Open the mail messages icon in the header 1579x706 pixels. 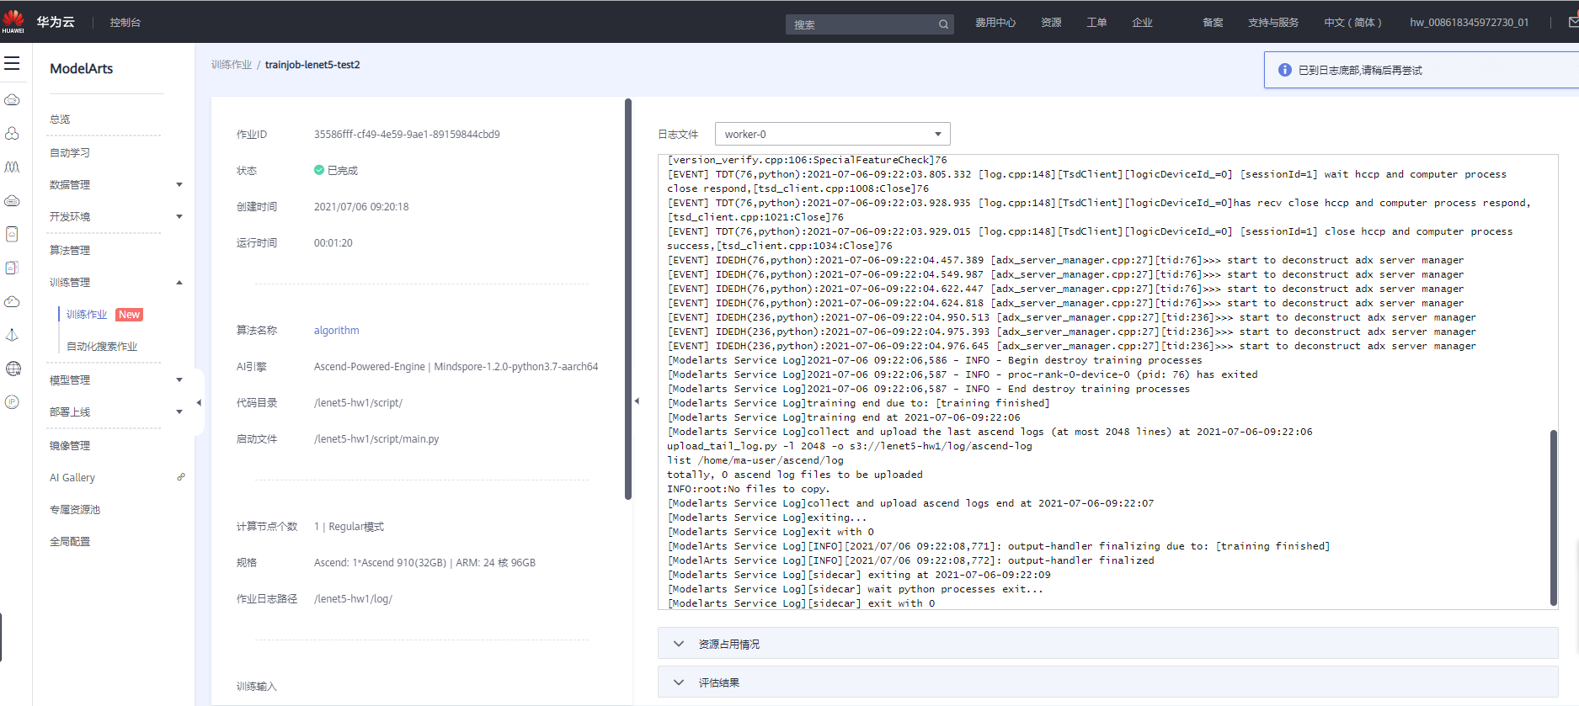[x=1573, y=23]
